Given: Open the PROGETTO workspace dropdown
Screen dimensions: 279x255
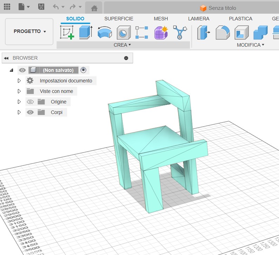Looking at the screenshot, I should pos(29,32).
